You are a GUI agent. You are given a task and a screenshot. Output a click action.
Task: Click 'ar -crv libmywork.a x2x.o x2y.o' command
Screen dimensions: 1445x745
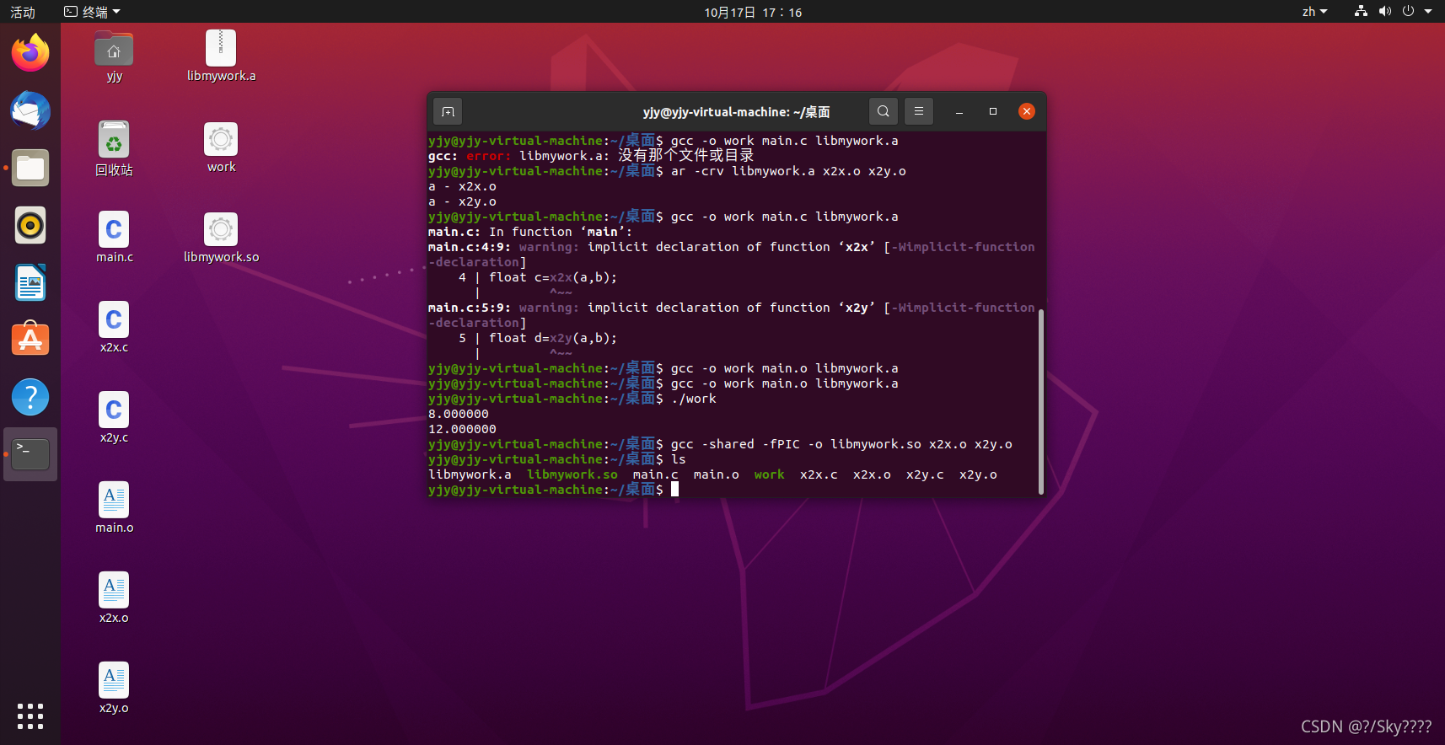tap(789, 171)
